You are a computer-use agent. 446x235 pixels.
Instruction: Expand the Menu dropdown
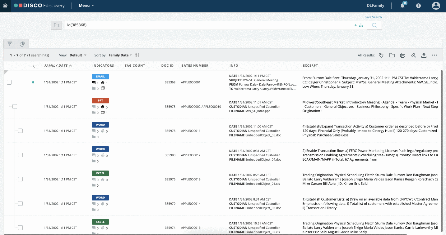86,6
